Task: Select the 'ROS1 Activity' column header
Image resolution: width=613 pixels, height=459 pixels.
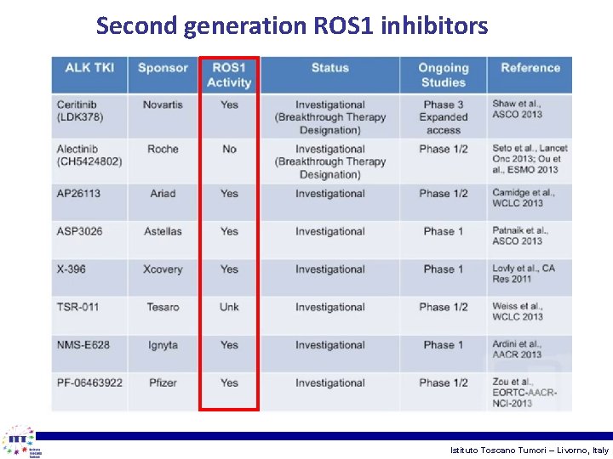Action: point(229,75)
